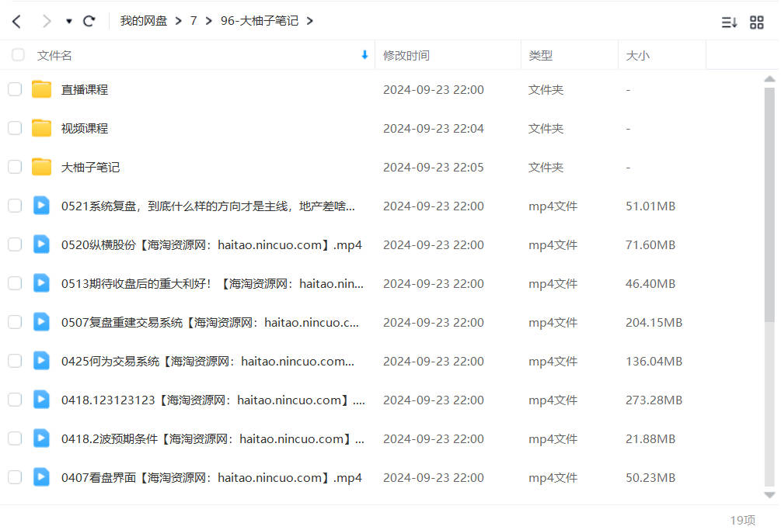Image resolution: width=781 pixels, height=530 pixels.
Task: Sort by 大小 column header
Action: pyautogui.click(x=637, y=56)
